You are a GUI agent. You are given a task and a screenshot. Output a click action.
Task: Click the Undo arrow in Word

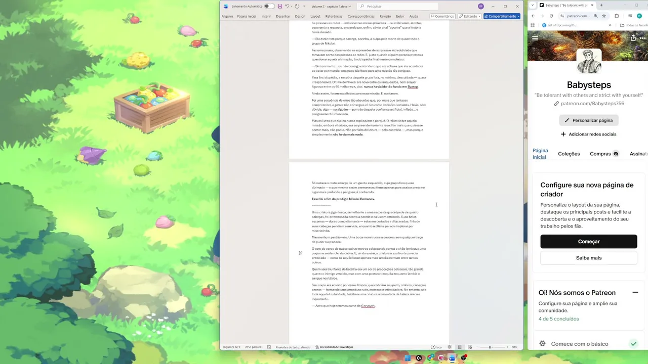click(x=287, y=6)
